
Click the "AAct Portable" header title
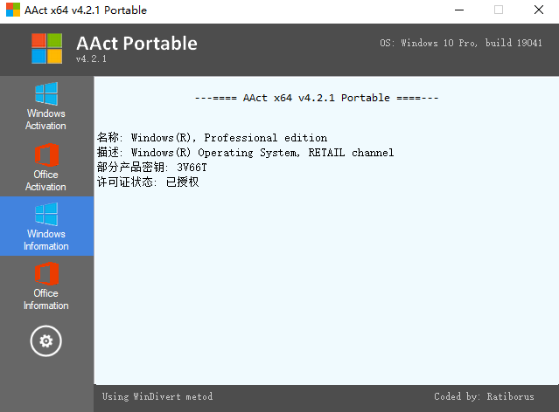[x=136, y=44]
